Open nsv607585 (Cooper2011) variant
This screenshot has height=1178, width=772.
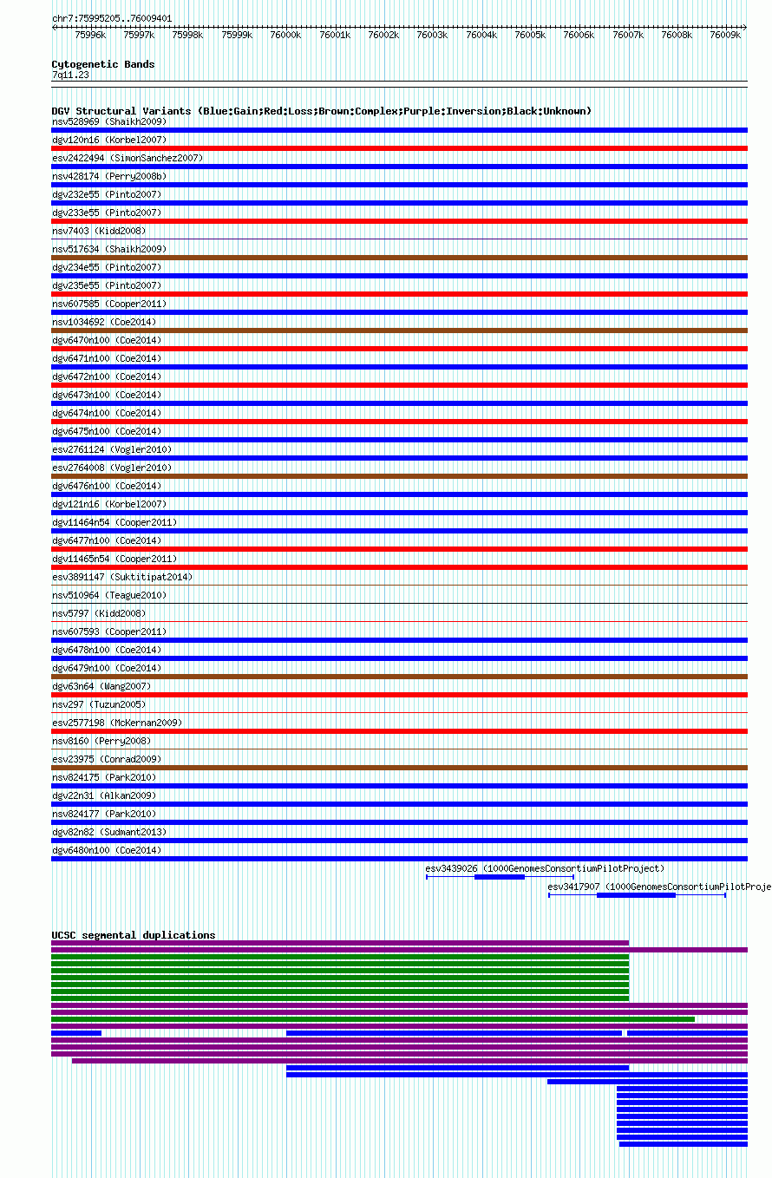tap(109, 304)
